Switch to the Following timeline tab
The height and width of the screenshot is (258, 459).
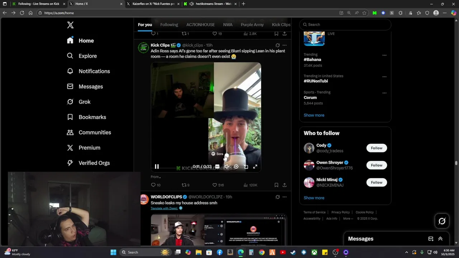click(x=169, y=25)
